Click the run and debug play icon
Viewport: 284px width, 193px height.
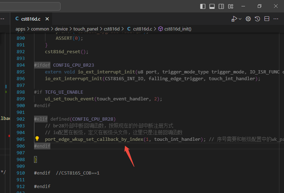point(234,19)
